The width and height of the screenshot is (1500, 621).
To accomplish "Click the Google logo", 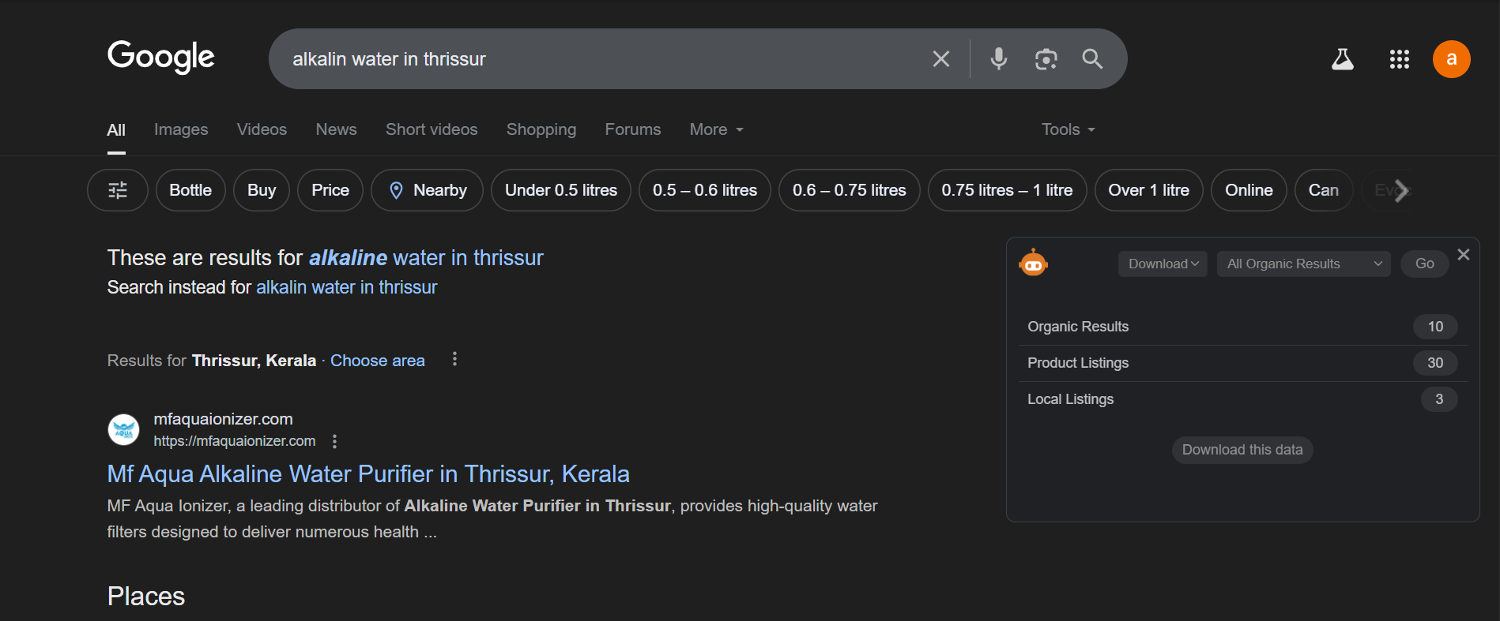I will pyautogui.click(x=161, y=57).
